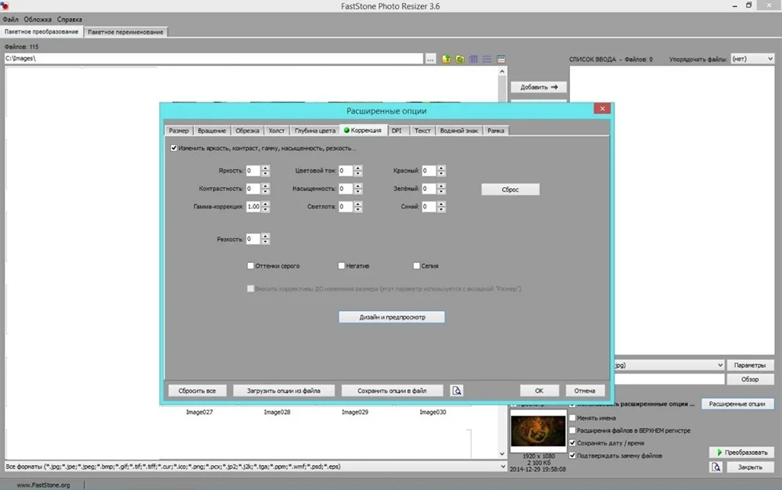Click the go up one folder icon
This screenshot has height=490, width=782.
click(446, 59)
